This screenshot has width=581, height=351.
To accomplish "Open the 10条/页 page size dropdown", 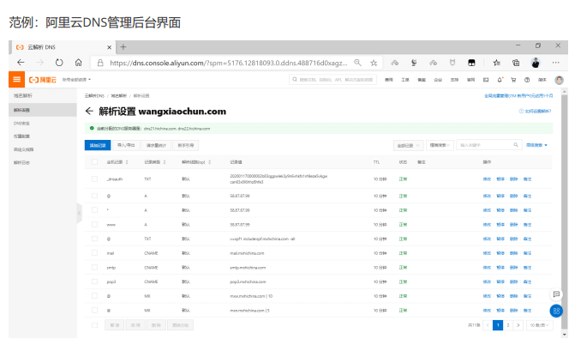I will click(539, 325).
